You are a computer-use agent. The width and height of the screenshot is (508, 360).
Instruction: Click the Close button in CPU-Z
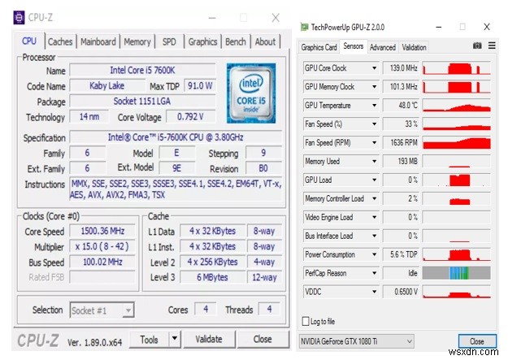[263, 339]
